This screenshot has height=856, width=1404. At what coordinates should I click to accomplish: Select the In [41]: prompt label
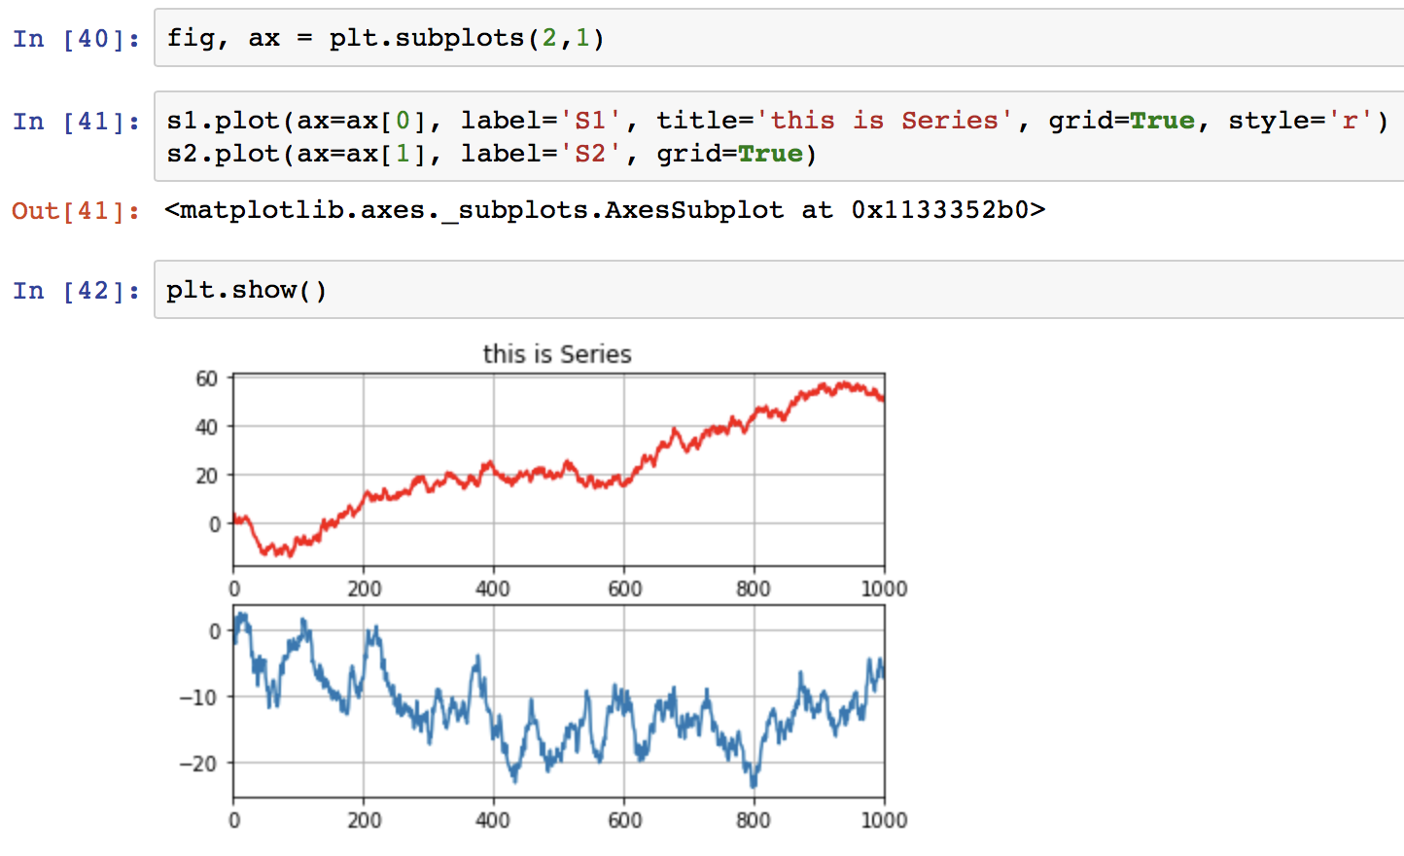pyautogui.click(x=77, y=122)
